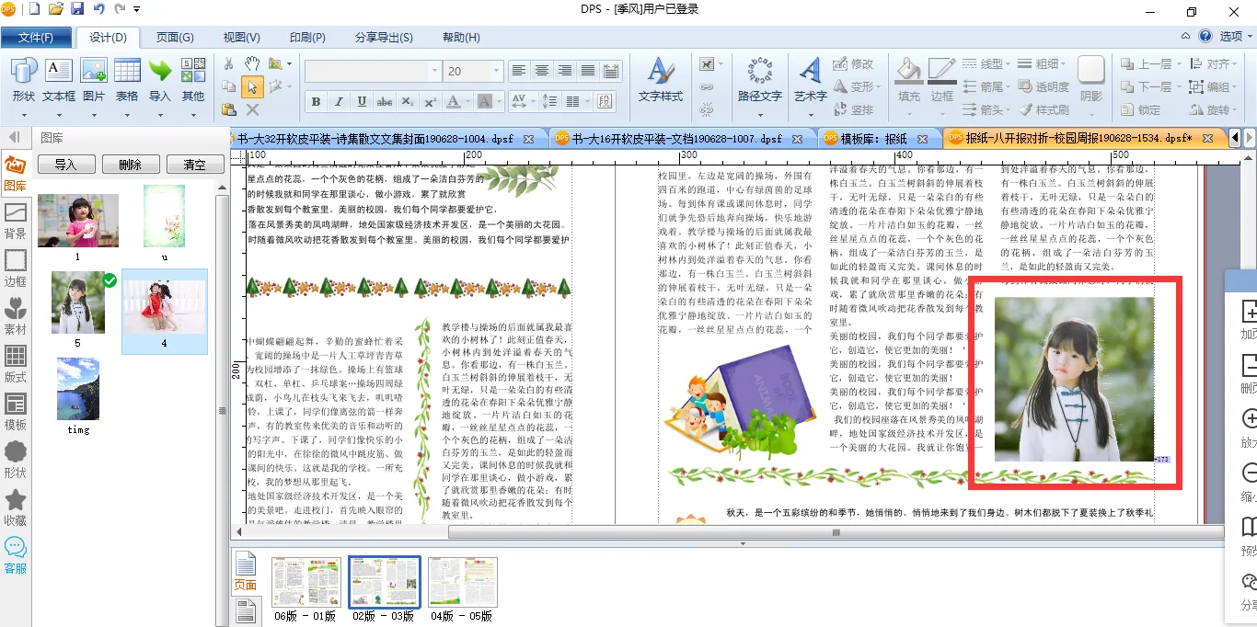Expand the 线型 line style dropdown
This screenshot has width=1257, height=627.
click(x=1008, y=63)
